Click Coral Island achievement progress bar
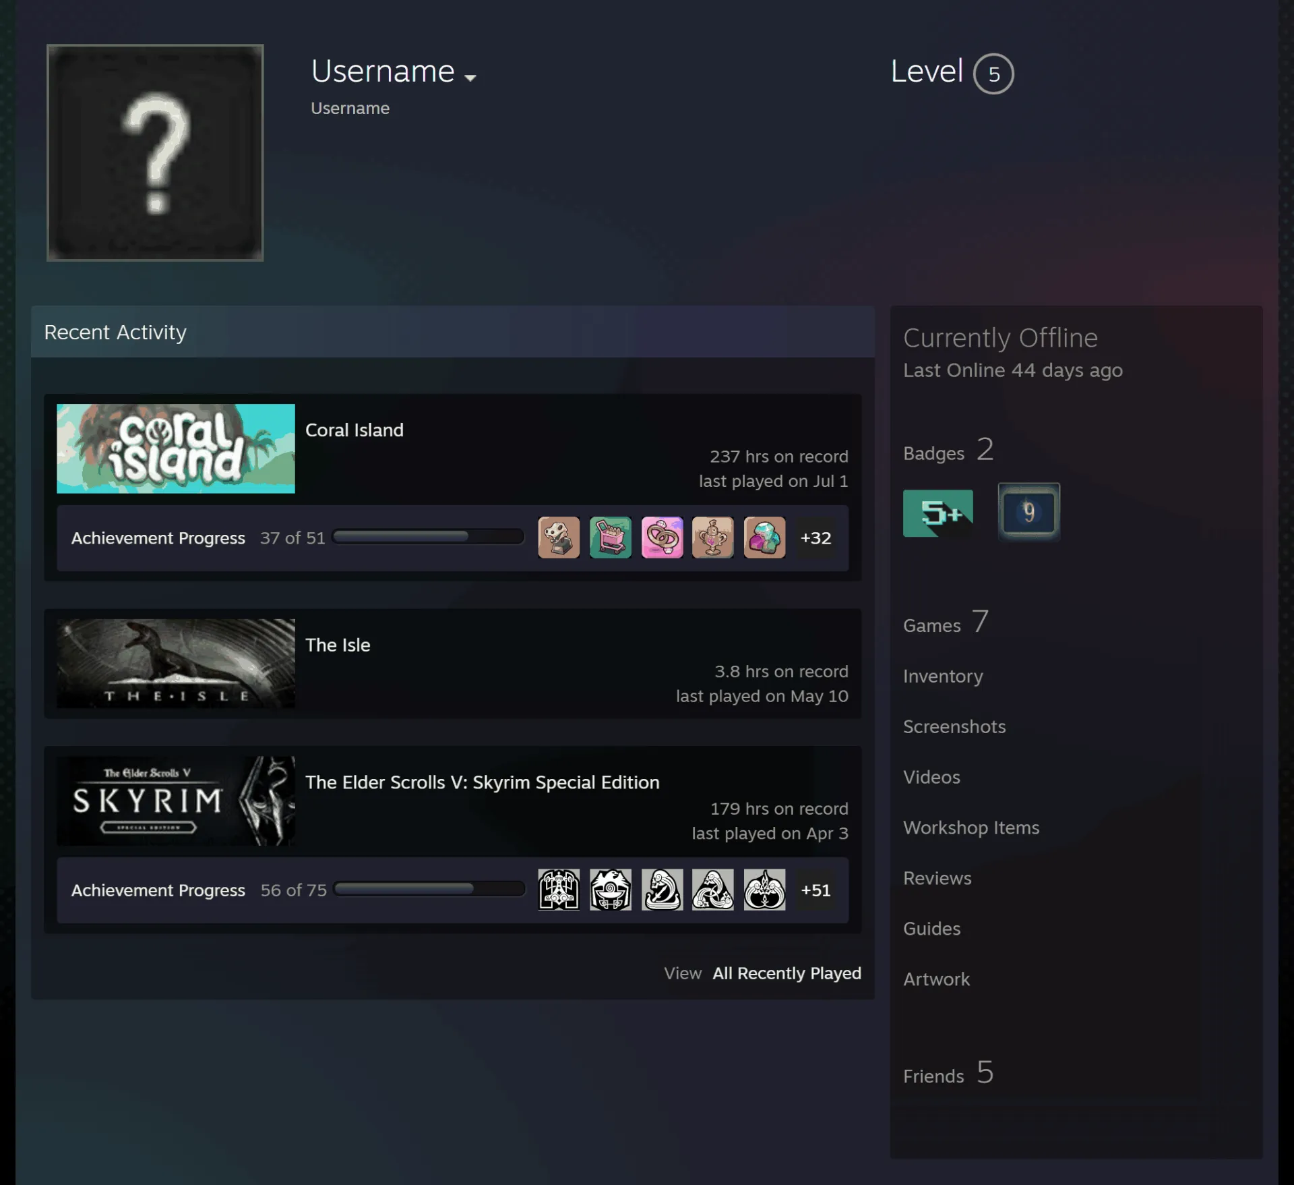 click(428, 537)
